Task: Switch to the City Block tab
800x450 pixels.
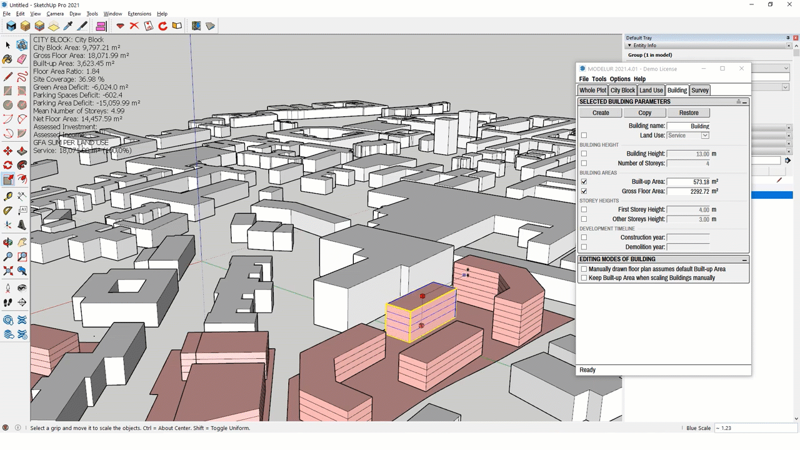Action: (622, 90)
